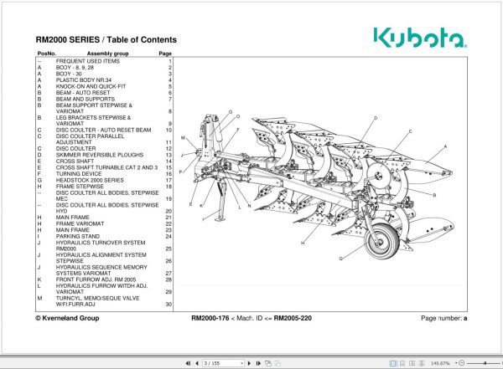This screenshot has width=503, height=369.
Task: Select two-page facing view layout
Action: (x=412, y=363)
